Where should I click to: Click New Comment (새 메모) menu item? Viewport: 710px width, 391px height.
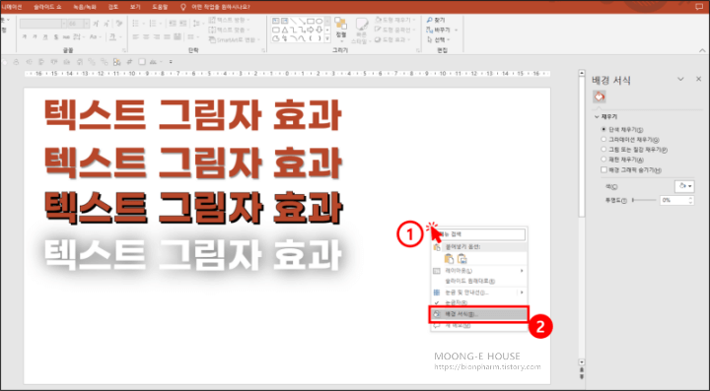tap(478, 325)
